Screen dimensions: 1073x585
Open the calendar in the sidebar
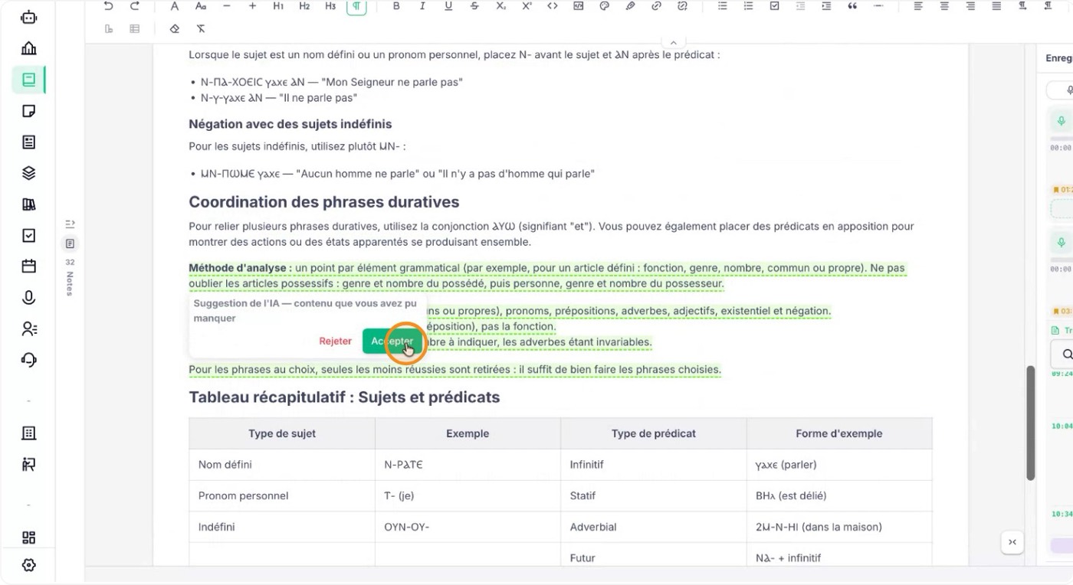(28, 266)
